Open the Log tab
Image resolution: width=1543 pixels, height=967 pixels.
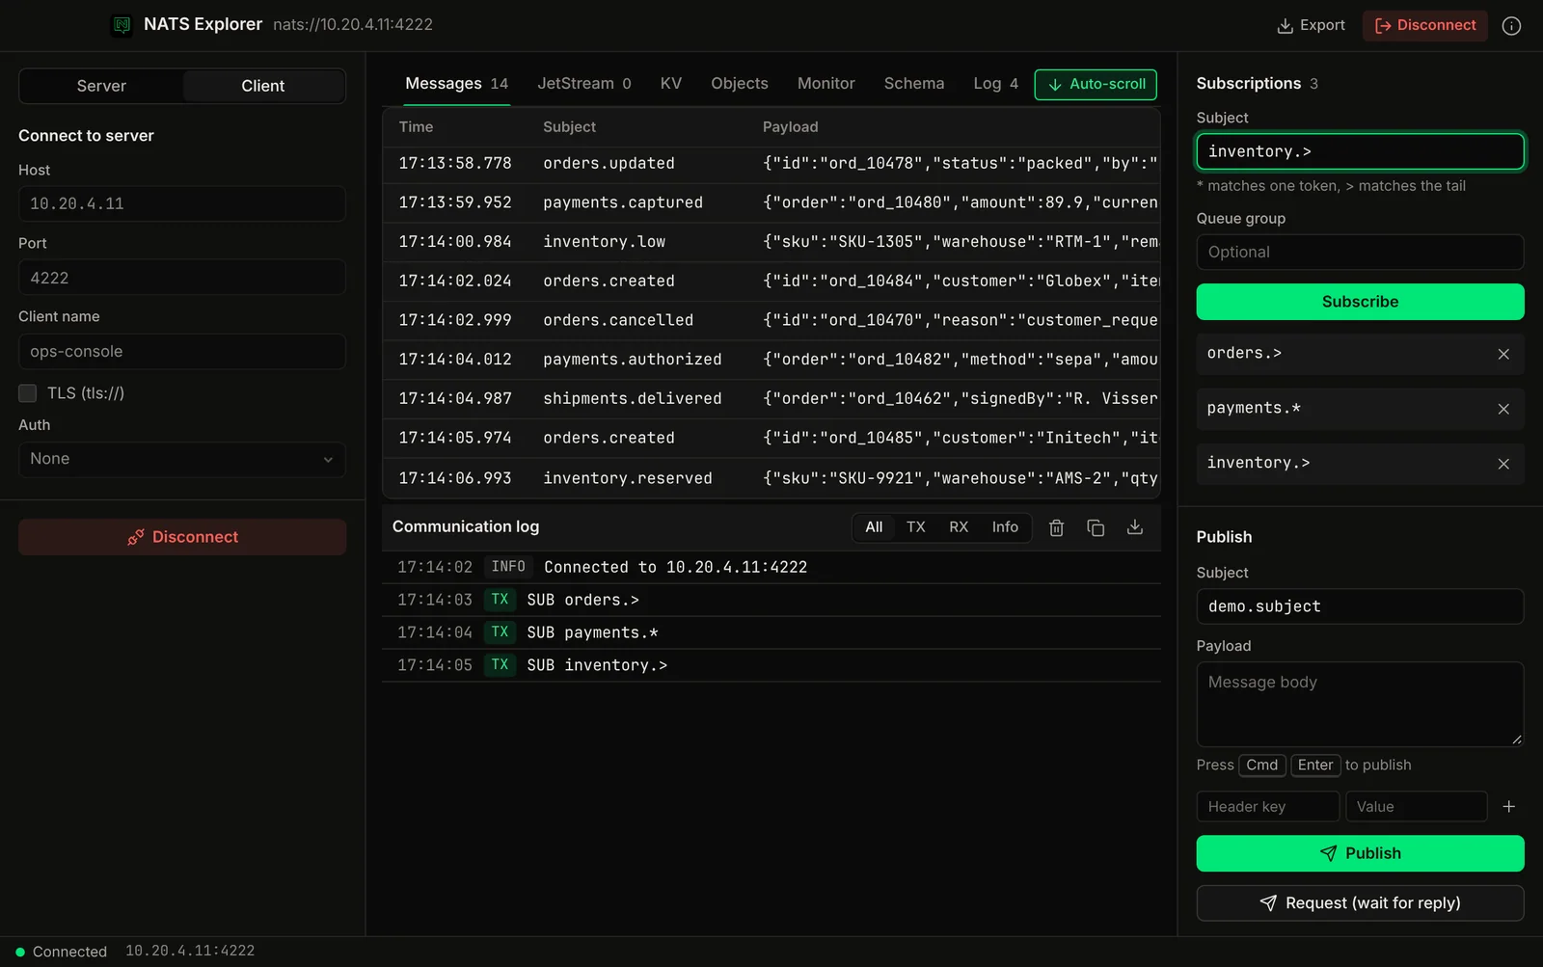coord(995,84)
